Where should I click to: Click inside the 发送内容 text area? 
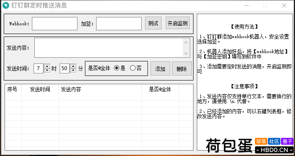pos(109,48)
